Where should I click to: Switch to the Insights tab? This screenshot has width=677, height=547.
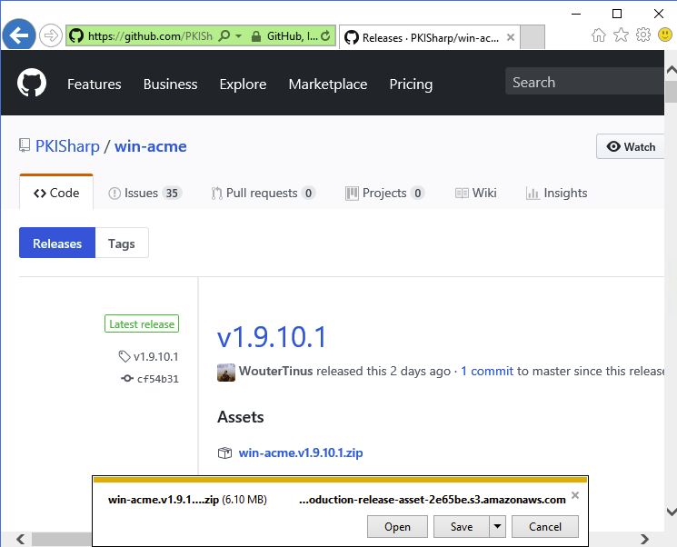556,193
